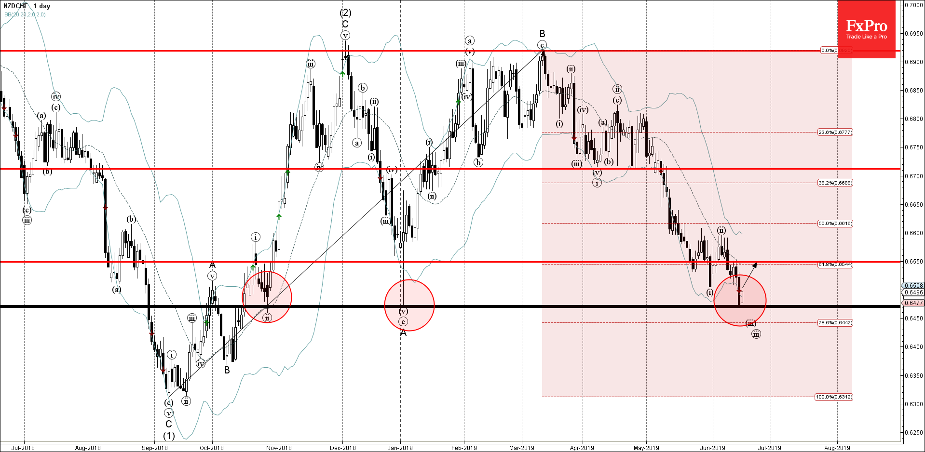Select the 0.6477 pink price tag
Screen dimensions: 925x452
click(913, 303)
